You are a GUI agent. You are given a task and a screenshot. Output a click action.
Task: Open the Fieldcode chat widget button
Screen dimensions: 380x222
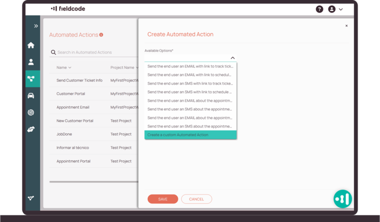click(x=343, y=199)
